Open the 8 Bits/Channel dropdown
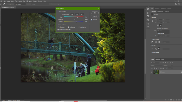The image size is (182, 102). 163,33
